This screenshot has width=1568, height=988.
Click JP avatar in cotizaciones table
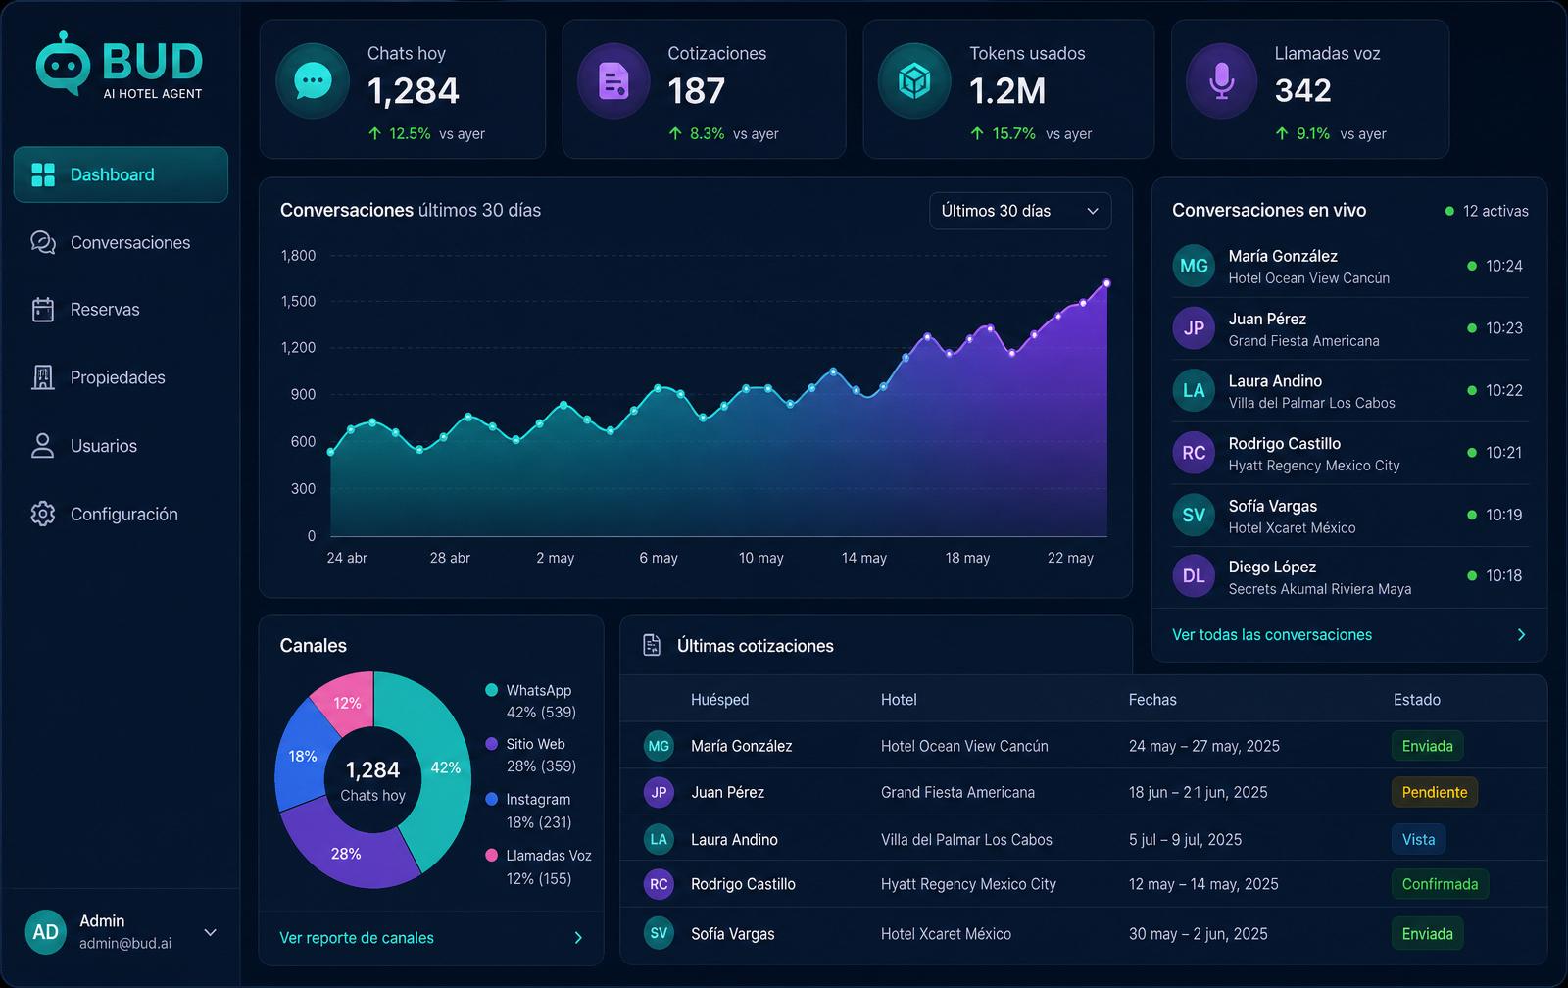(x=659, y=792)
